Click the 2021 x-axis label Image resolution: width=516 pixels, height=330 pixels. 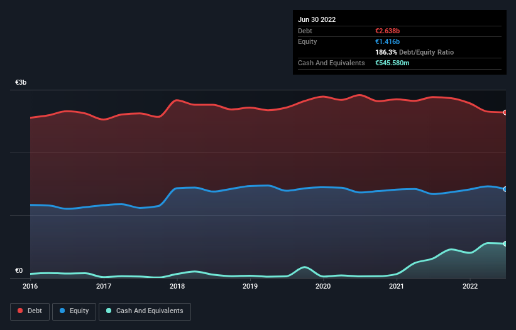[x=397, y=286]
